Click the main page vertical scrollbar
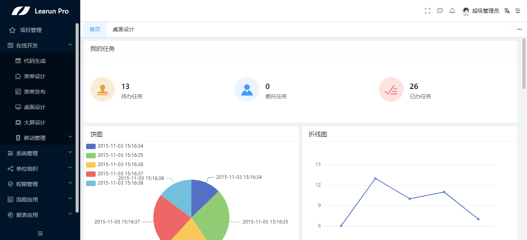The height and width of the screenshot is (240, 527). point(524,64)
